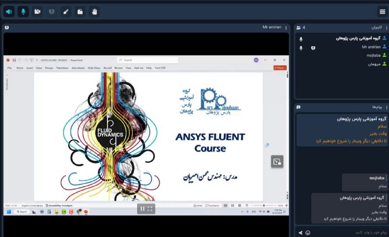
Task: Click the screen share icon beside Mr amirian
Action: pyautogui.click(x=313, y=48)
